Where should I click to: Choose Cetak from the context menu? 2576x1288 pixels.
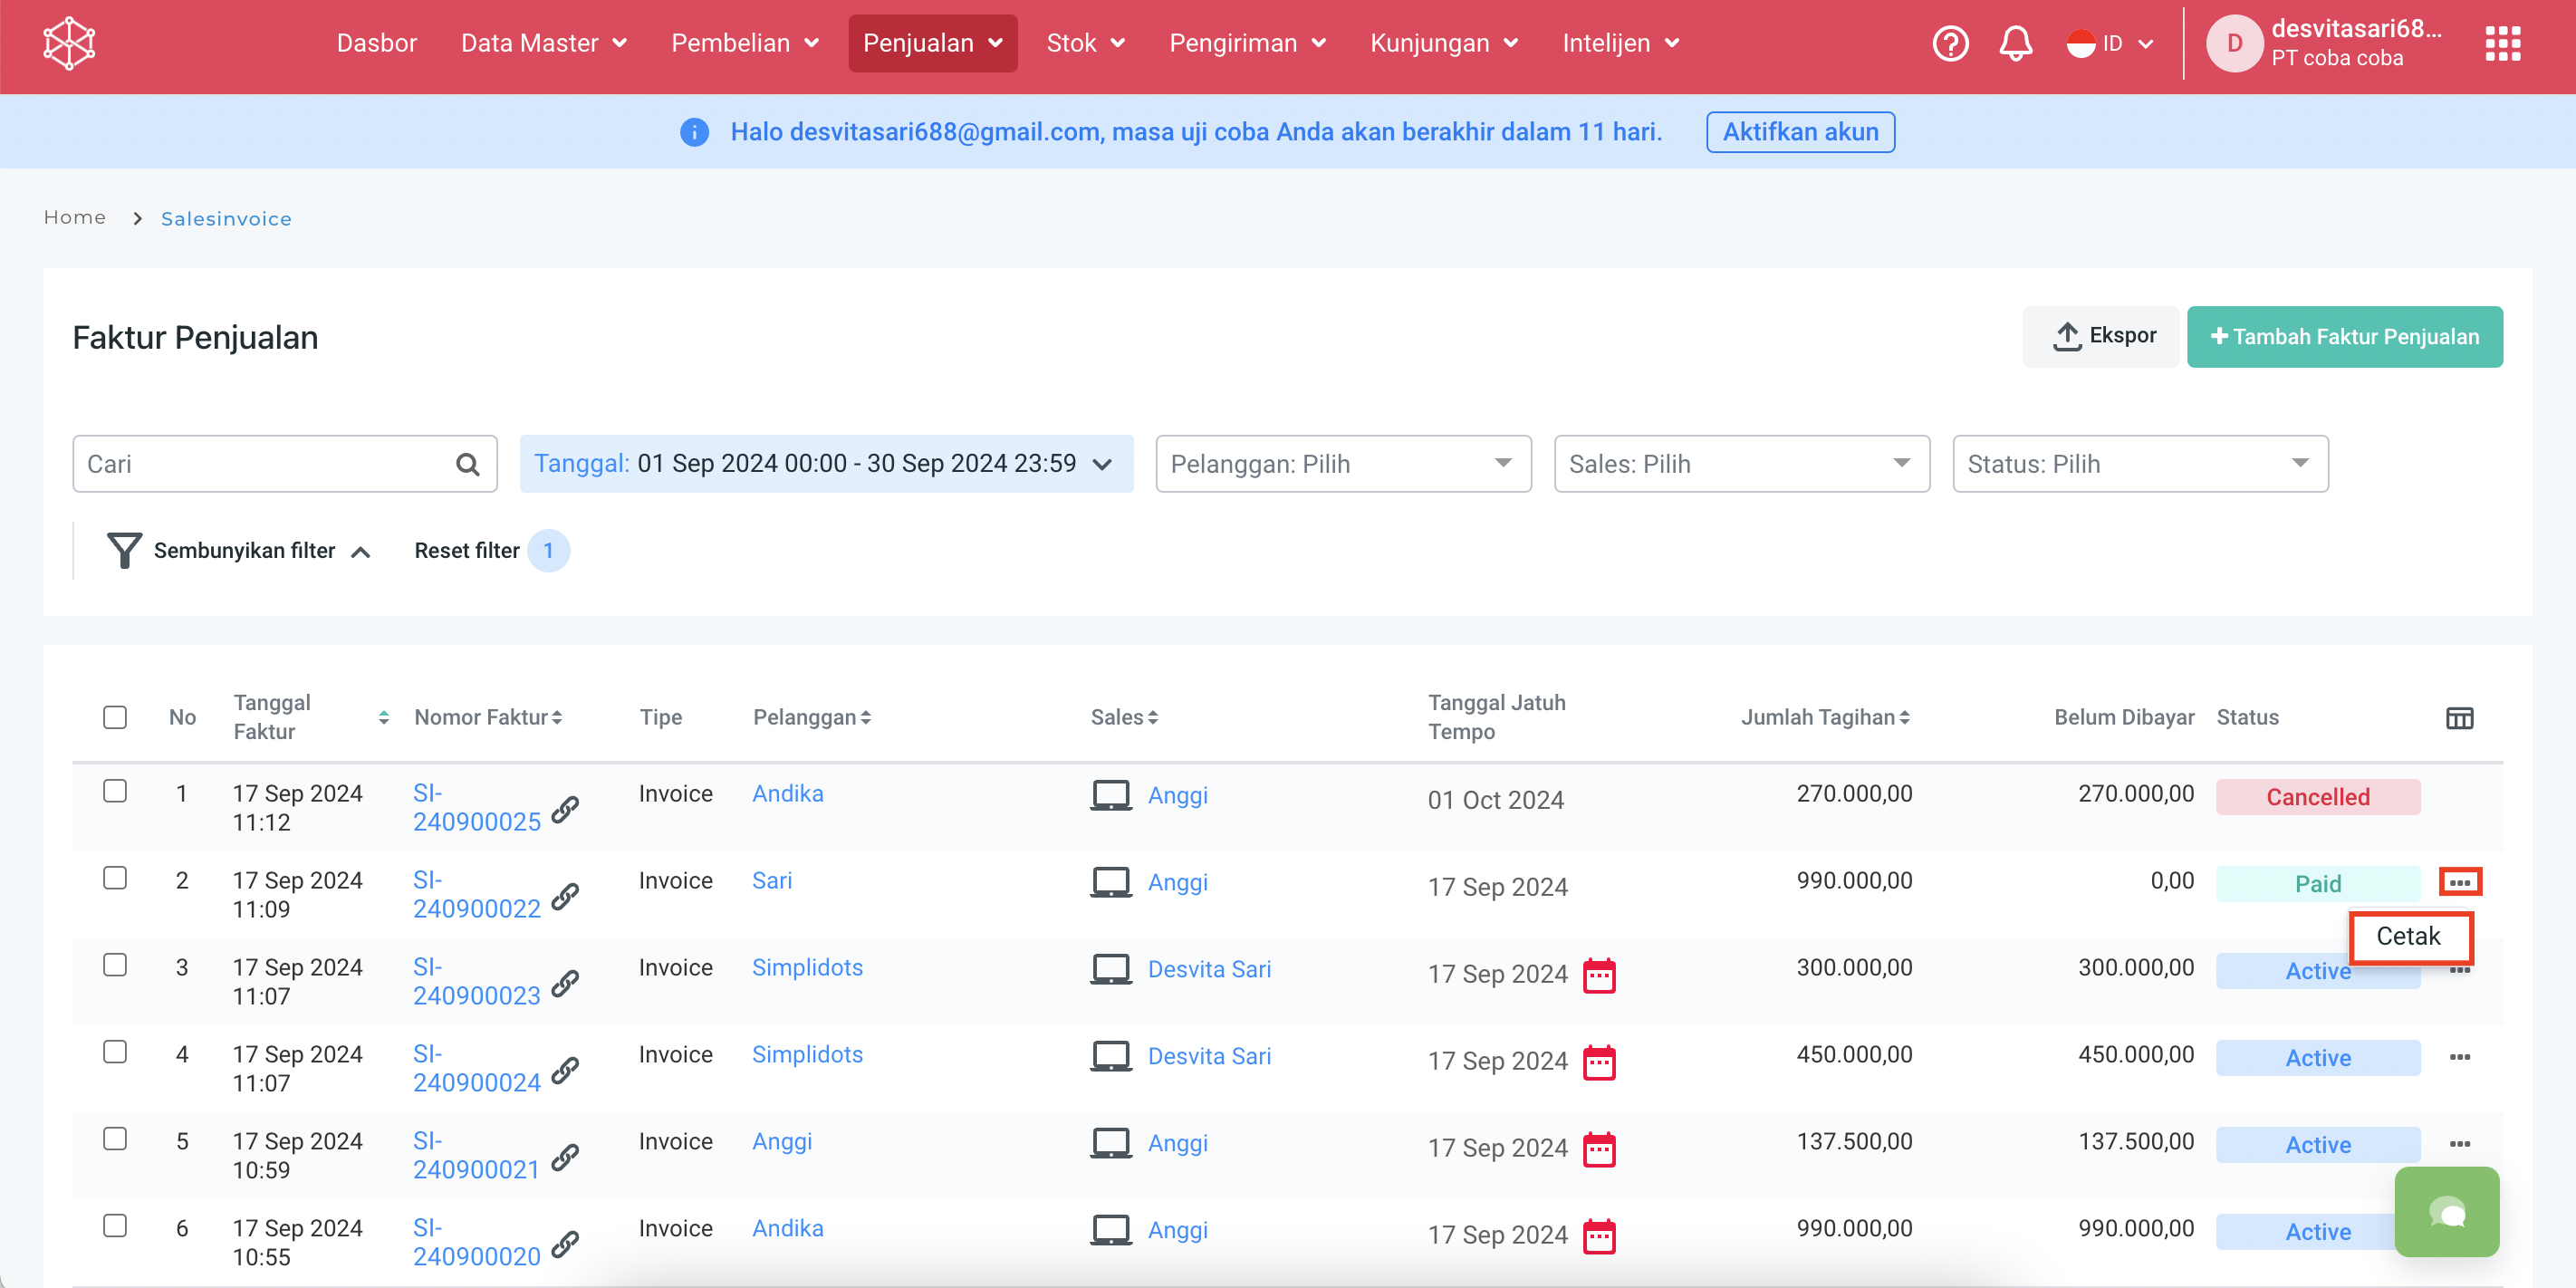click(2408, 936)
